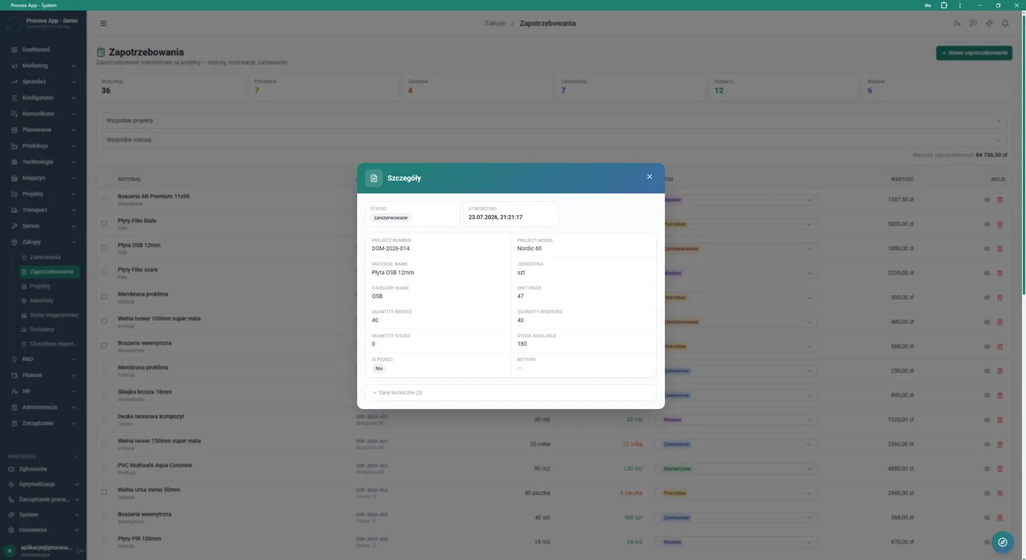This screenshot has width=1026, height=560.
Task: Tick the checkbox for Płyta OSB 12mm row
Action: click(x=104, y=248)
